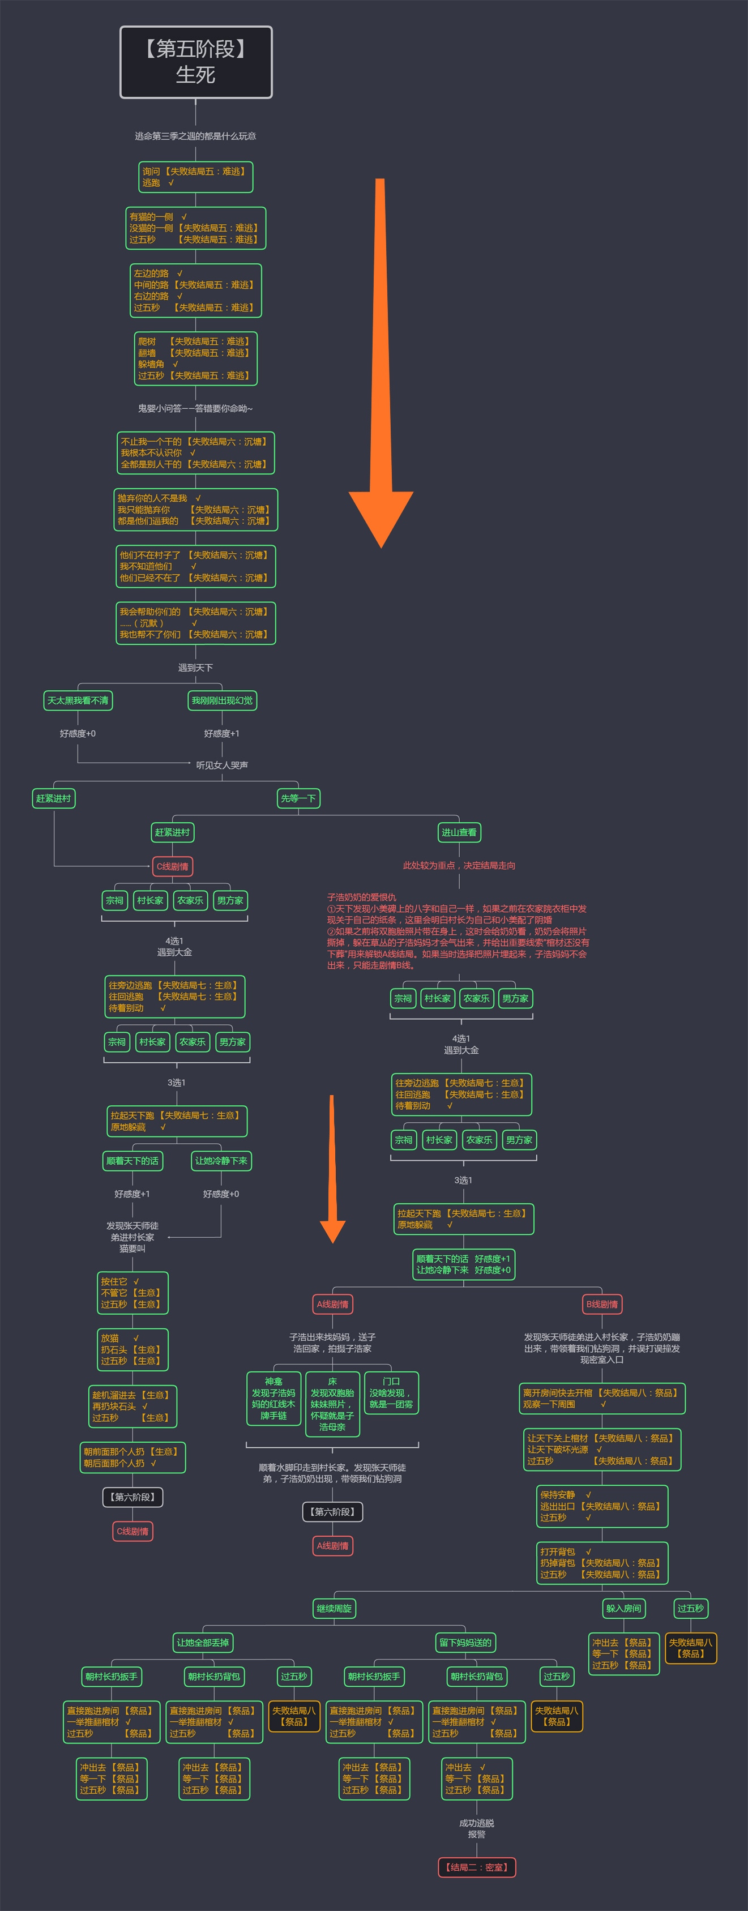The width and height of the screenshot is (748, 1911).
Task: Click the 门口 clue node
Action: click(x=390, y=1393)
